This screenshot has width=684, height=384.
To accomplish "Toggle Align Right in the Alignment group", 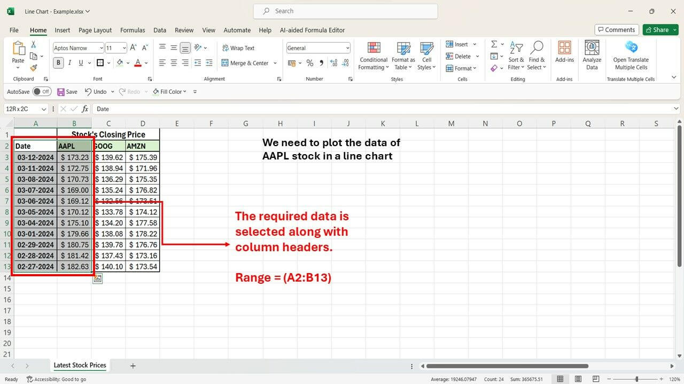I will point(185,63).
